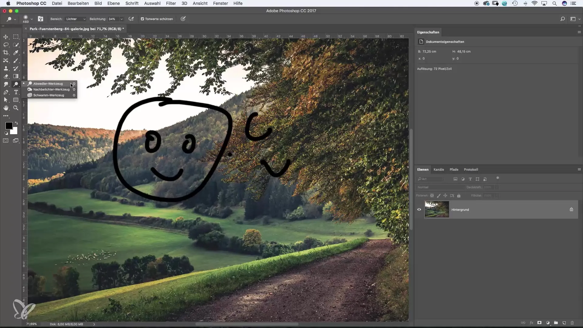
Task: Toggle pressure-for-size tablet icon
Action: (x=183, y=19)
